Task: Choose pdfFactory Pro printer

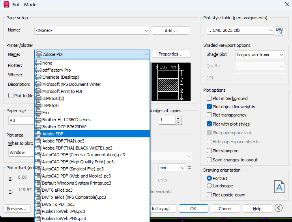Action: (92, 70)
